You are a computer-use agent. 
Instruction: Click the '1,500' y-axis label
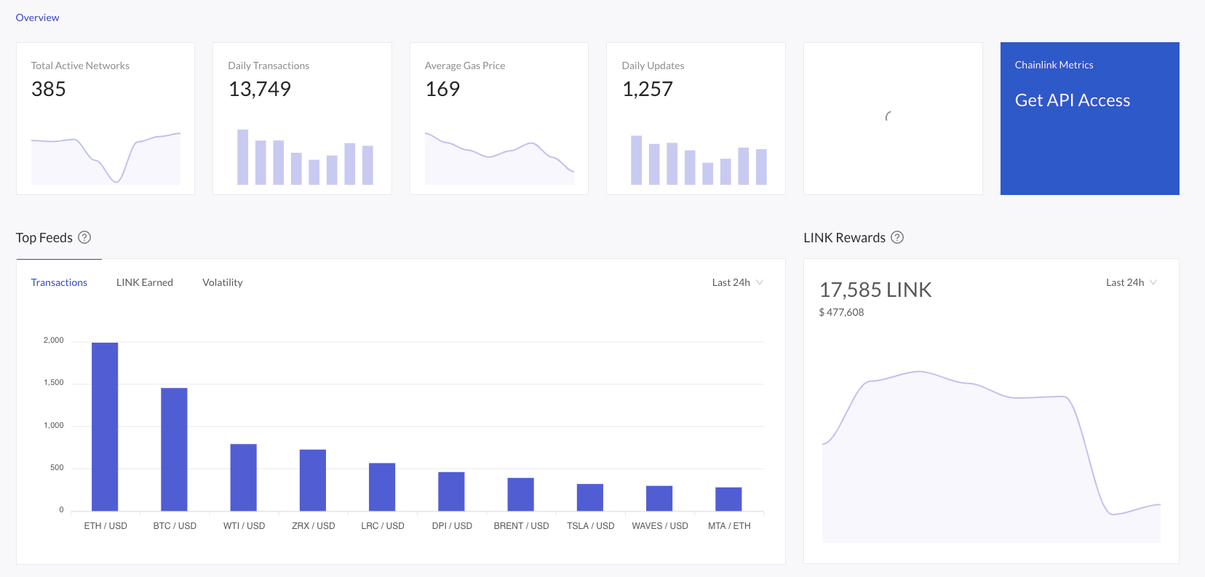54,383
